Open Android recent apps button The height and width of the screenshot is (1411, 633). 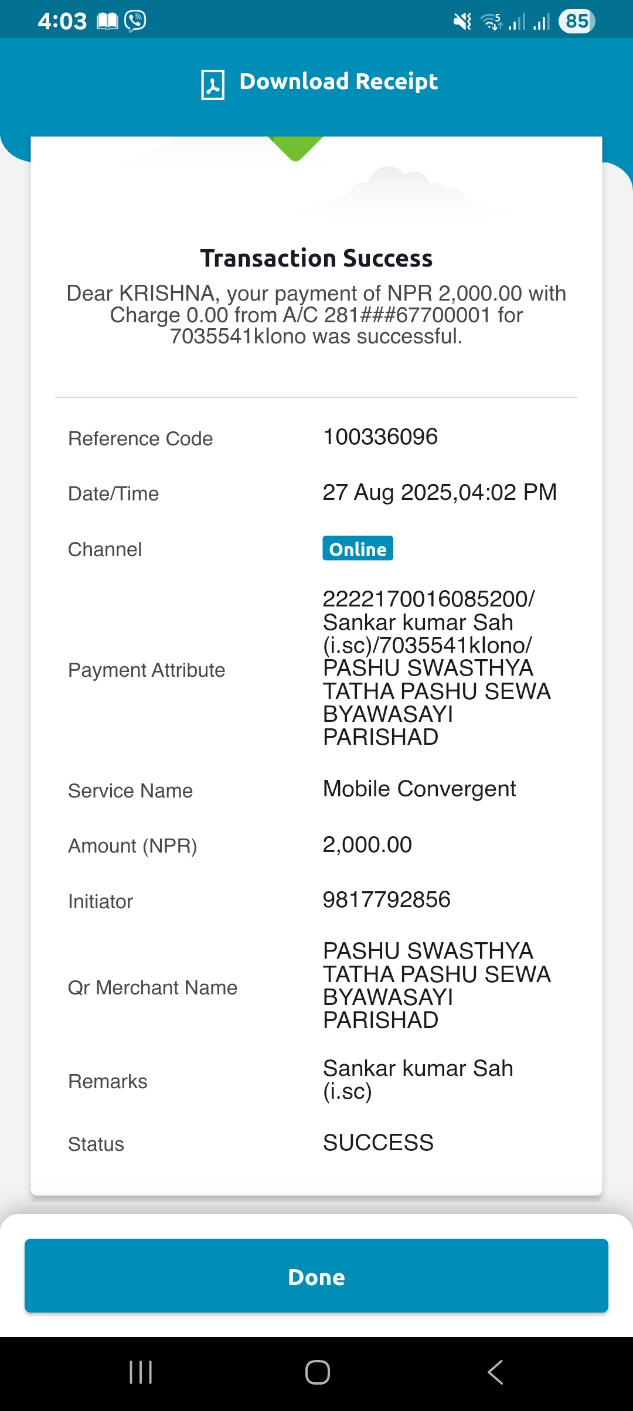coord(141,1372)
